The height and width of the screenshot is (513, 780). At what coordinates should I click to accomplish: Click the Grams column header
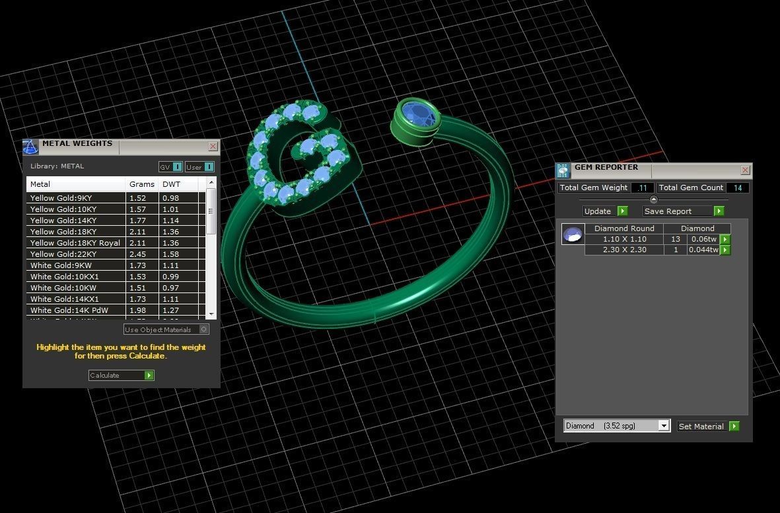142,184
